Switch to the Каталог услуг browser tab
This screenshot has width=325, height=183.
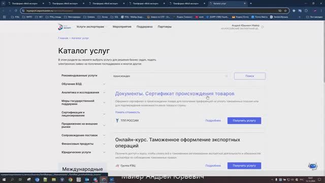[227, 4]
